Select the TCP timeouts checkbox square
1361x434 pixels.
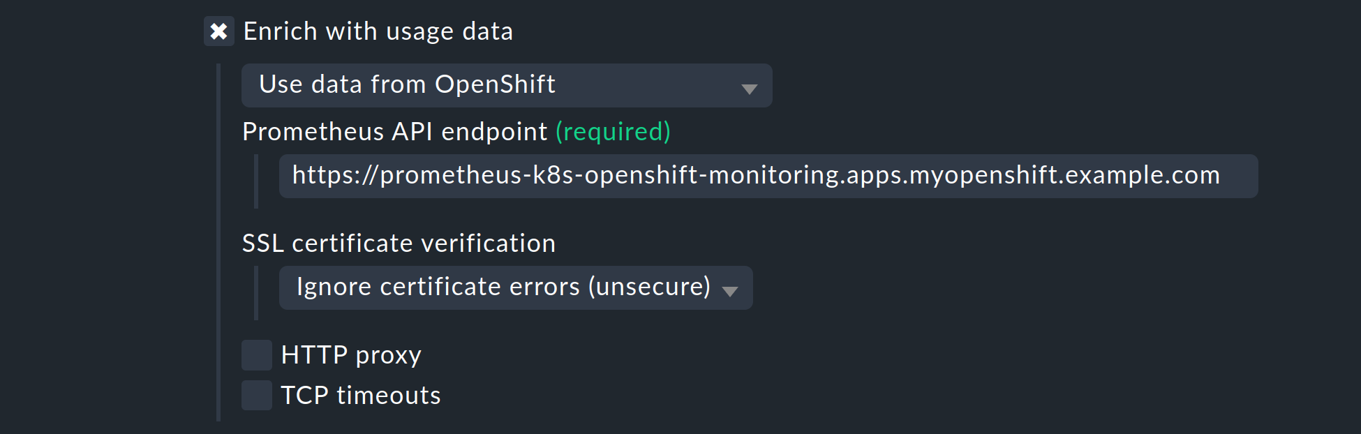click(x=256, y=395)
